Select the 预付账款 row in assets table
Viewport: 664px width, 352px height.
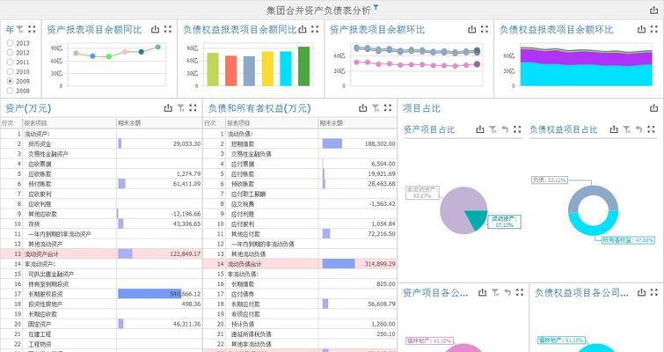(101, 184)
